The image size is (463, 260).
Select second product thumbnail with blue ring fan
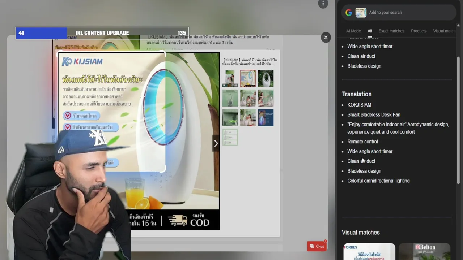pyautogui.click(x=248, y=79)
